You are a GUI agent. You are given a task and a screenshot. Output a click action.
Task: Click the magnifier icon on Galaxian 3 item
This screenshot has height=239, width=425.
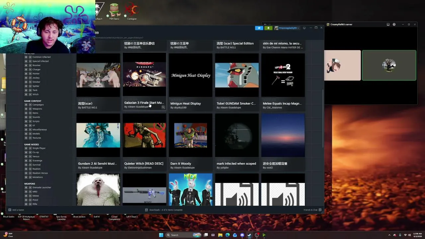(163, 107)
